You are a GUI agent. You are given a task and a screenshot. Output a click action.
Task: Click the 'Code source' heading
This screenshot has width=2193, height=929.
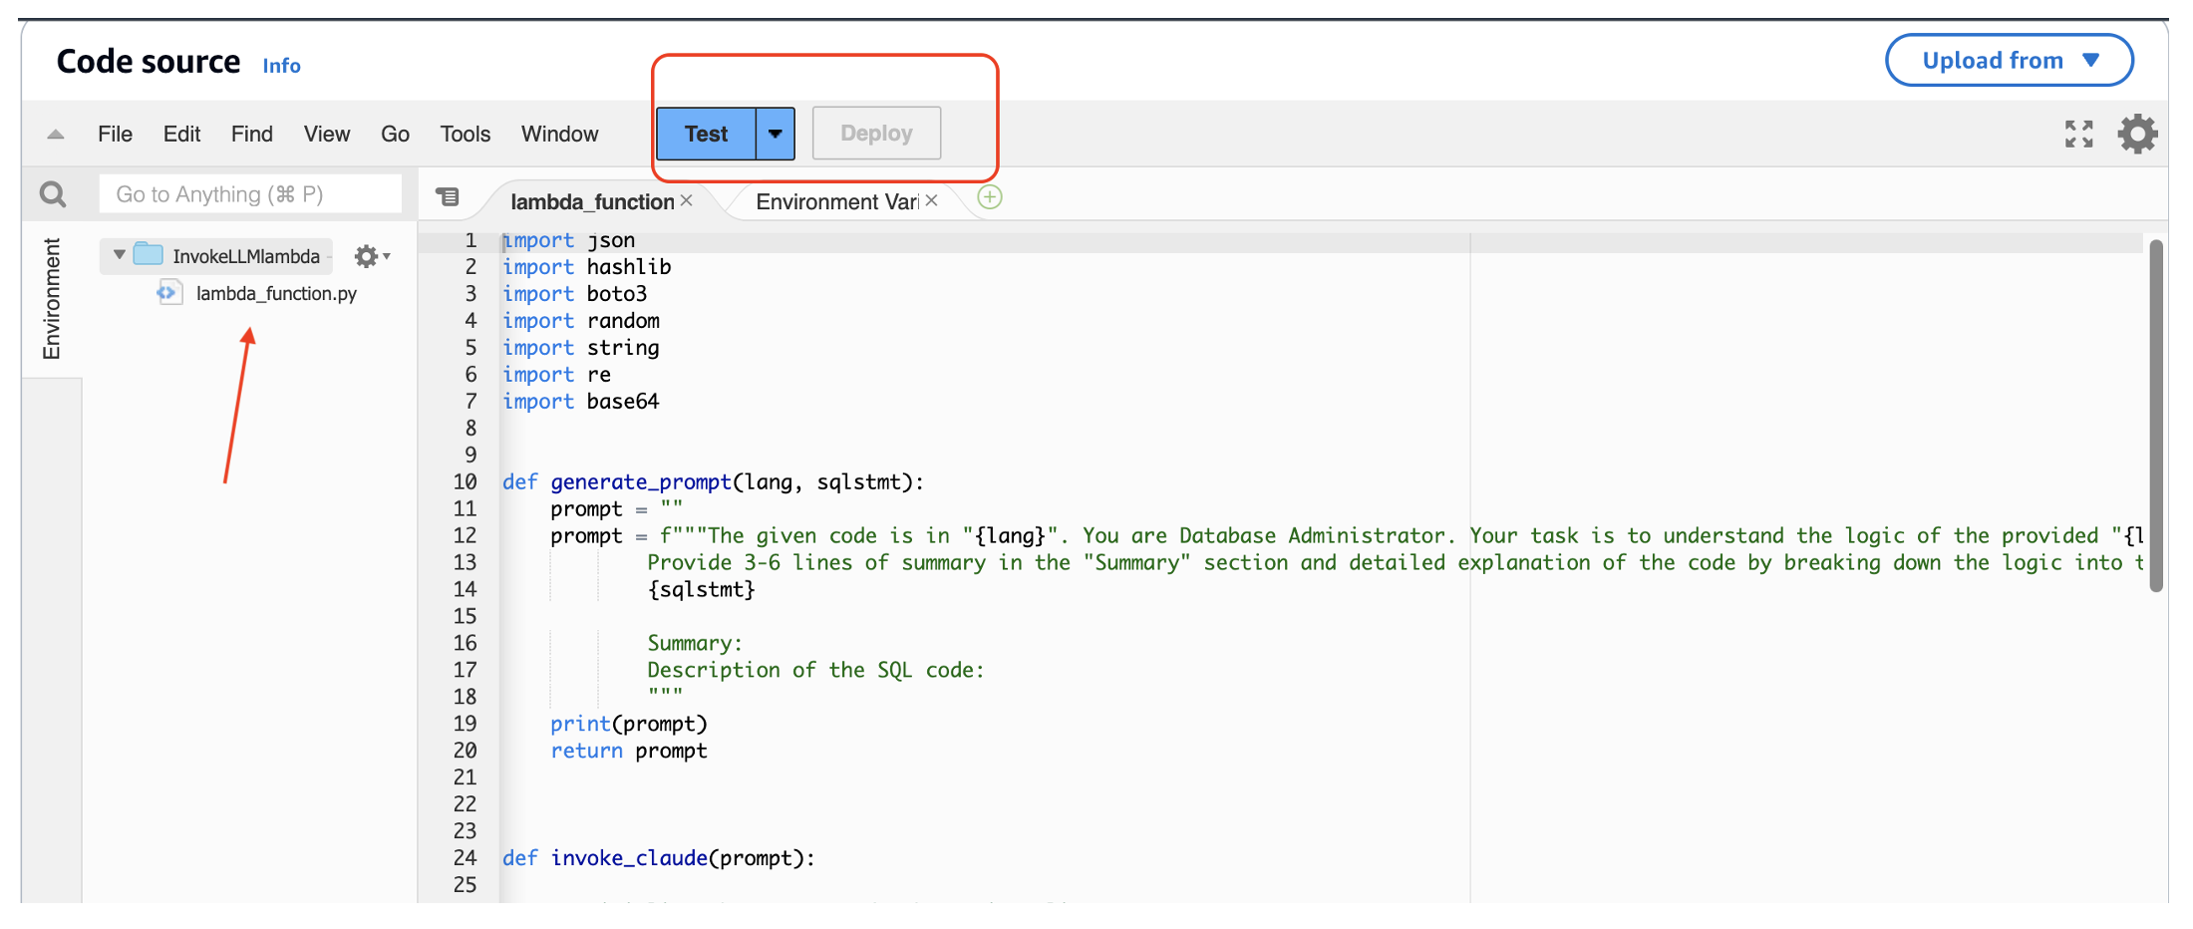149,62
